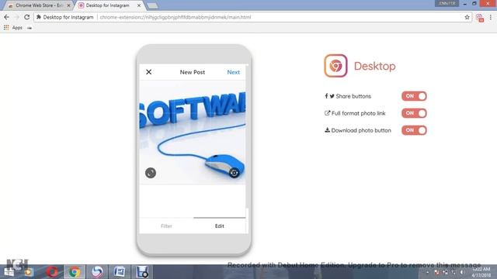Click the expand/crop icon on the photo
The image size is (497, 279).
pyautogui.click(x=151, y=173)
